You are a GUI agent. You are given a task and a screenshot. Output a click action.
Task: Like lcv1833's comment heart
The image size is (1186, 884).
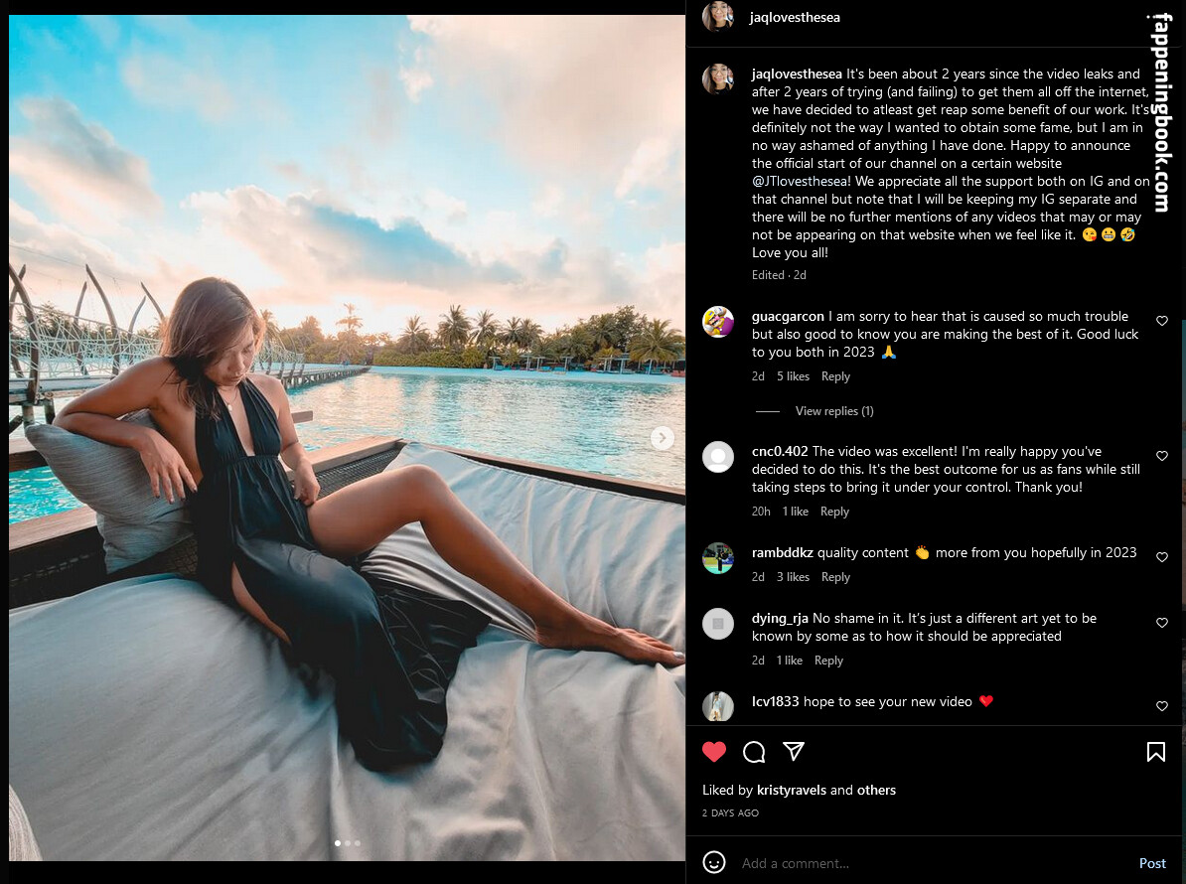click(x=1162, y=705)
